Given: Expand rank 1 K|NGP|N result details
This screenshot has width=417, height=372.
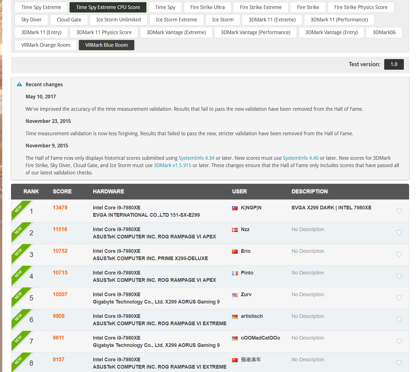Looking at the screenshot, I should tap(399, 211).
